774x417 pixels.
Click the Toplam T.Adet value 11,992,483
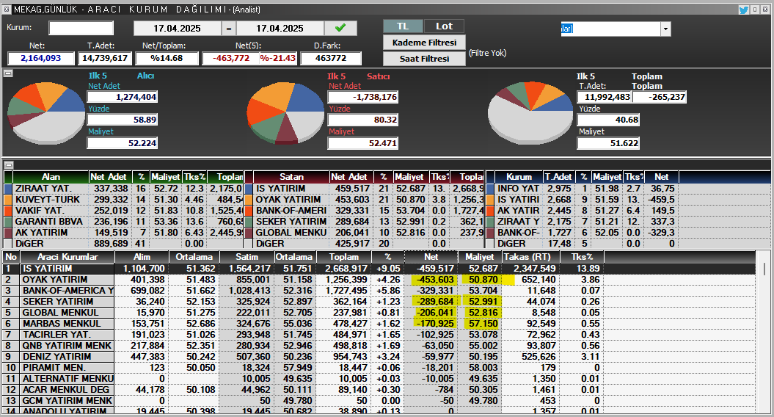[x=605, y=97]
